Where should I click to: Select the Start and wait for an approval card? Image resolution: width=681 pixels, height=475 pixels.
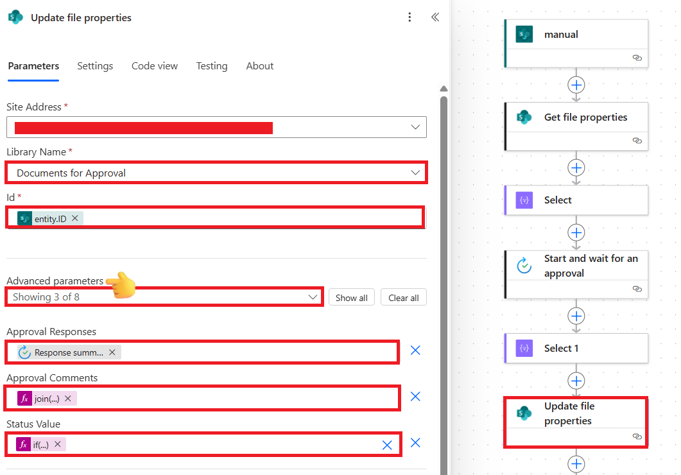[576, 274]
